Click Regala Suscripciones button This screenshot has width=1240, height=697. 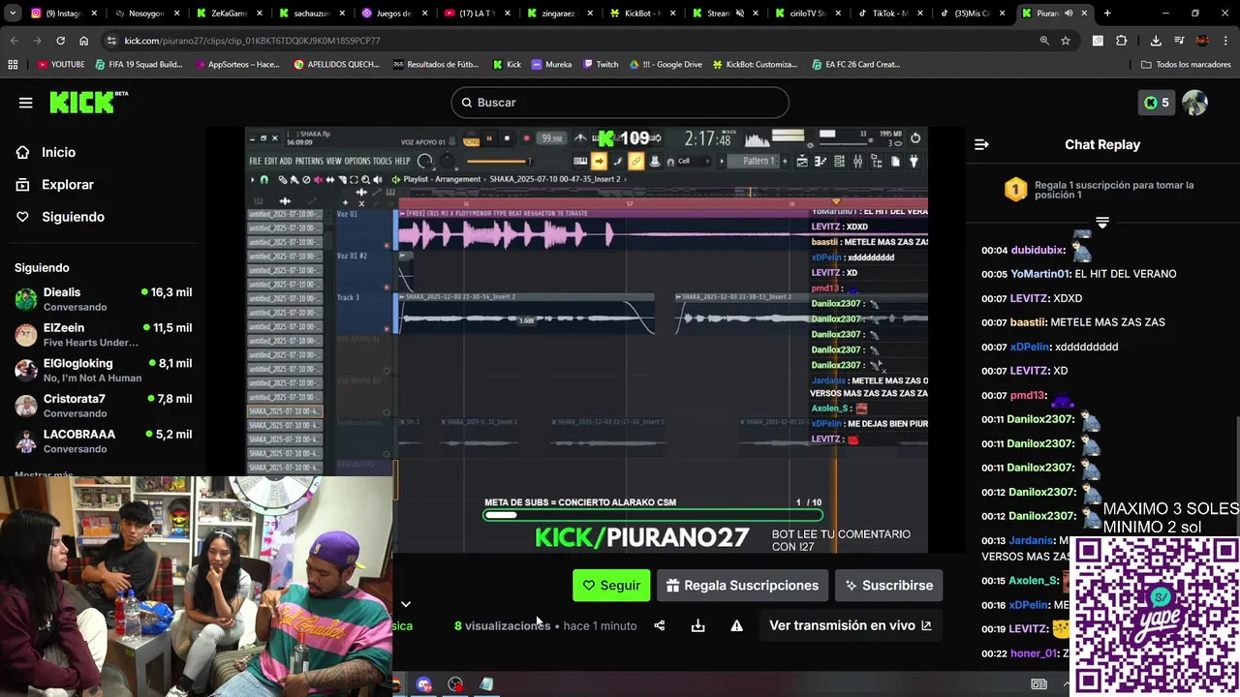[742, 586]
